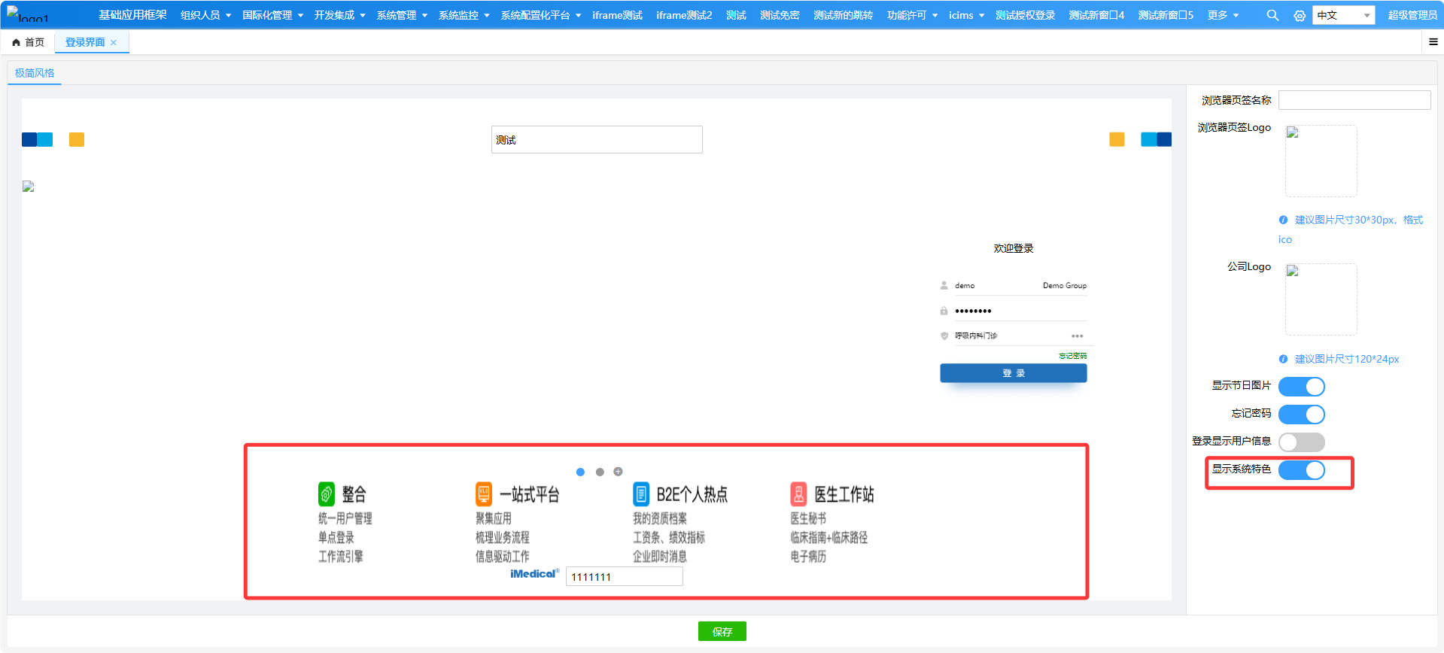Toggle the 显示系统特色 switch
Viewport: 1444px width, 653px height.
(x=1301, y=470)
